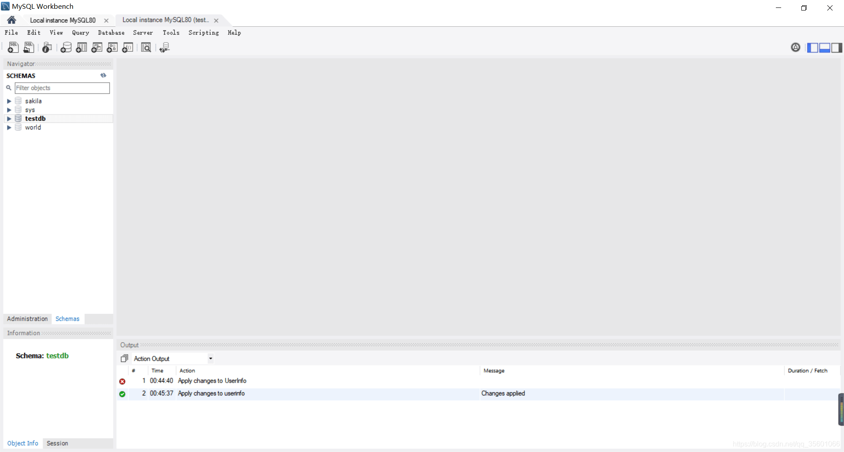This screenshot has width=844, height=452.
Task: Click the testdb database icon
Action: pyautogui.click(x=18, y=118)
